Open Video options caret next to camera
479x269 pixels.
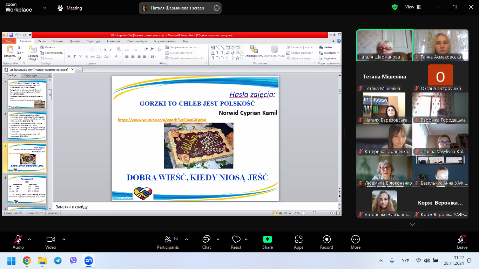[64, 239]
